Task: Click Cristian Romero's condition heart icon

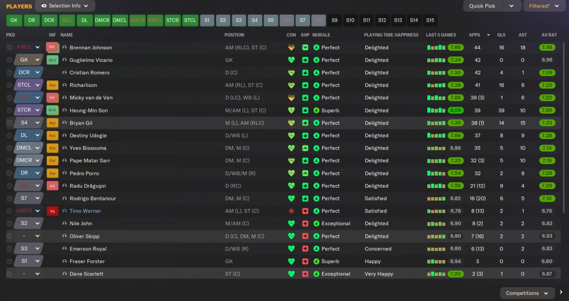Action: [291, 72]
